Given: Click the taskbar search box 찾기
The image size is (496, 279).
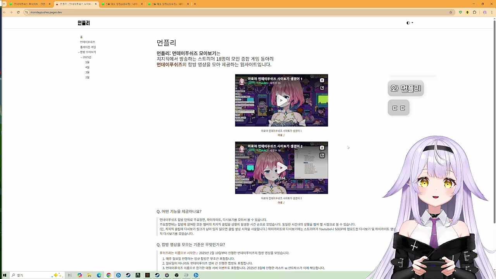Looking at the screenshot, I should pos(36,275).
